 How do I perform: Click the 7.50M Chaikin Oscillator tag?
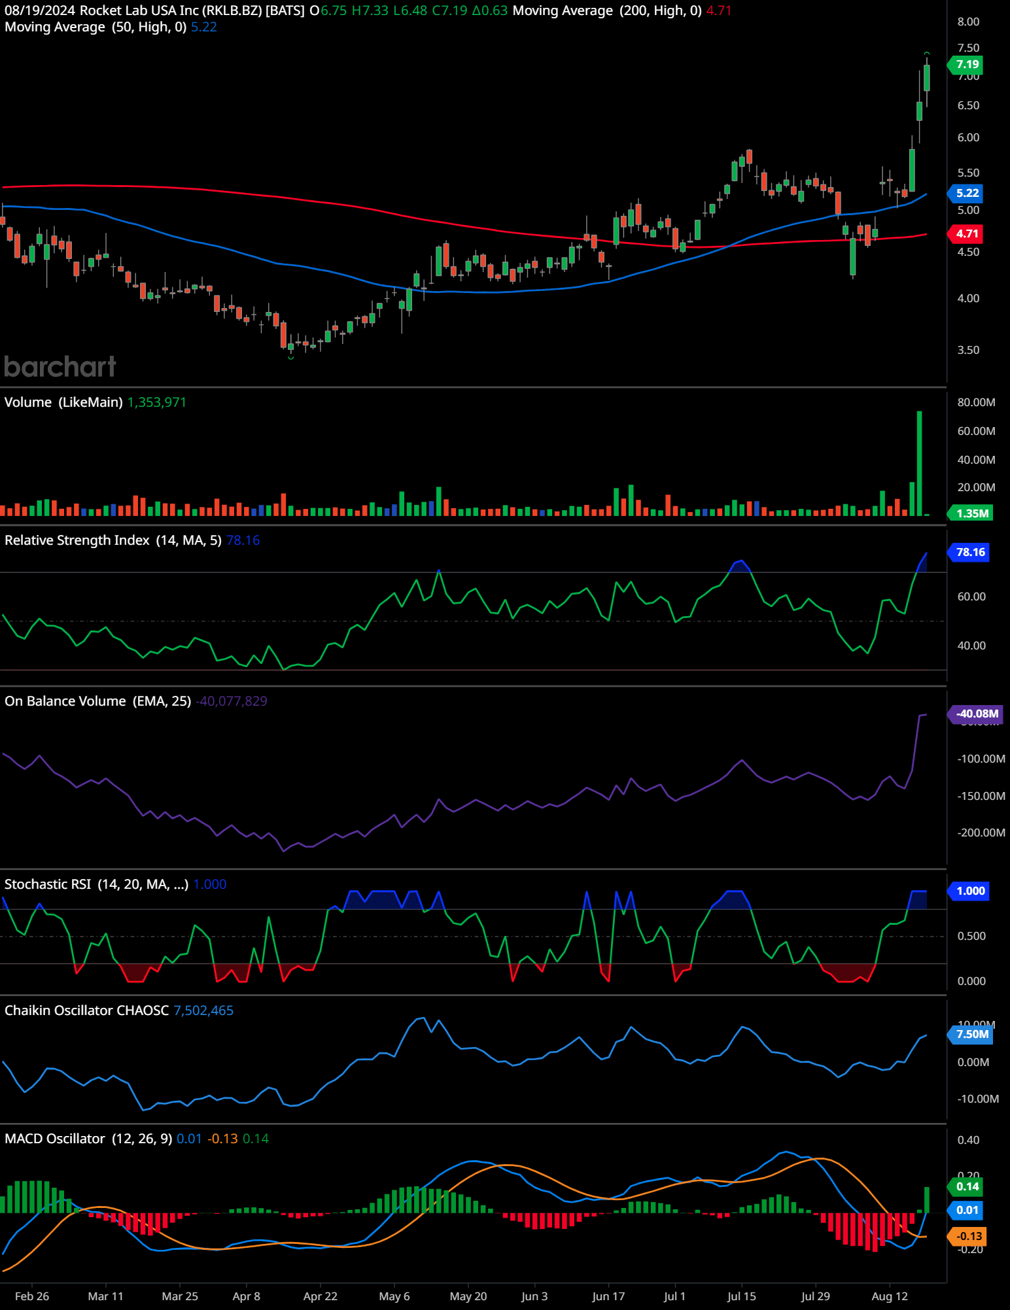tap(971, 1034)
